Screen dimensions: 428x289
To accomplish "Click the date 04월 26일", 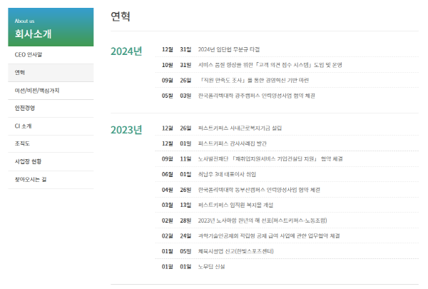I will coord(176,190).
